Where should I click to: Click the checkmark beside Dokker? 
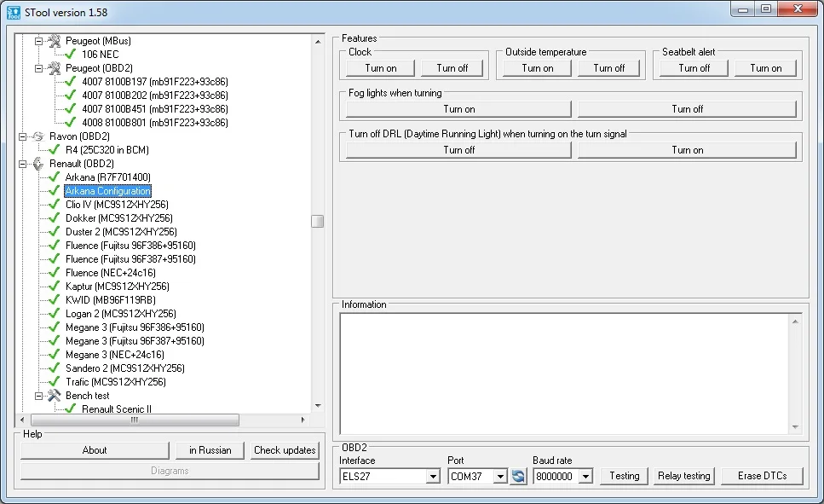pyautogui.click(x=55, y=217)
